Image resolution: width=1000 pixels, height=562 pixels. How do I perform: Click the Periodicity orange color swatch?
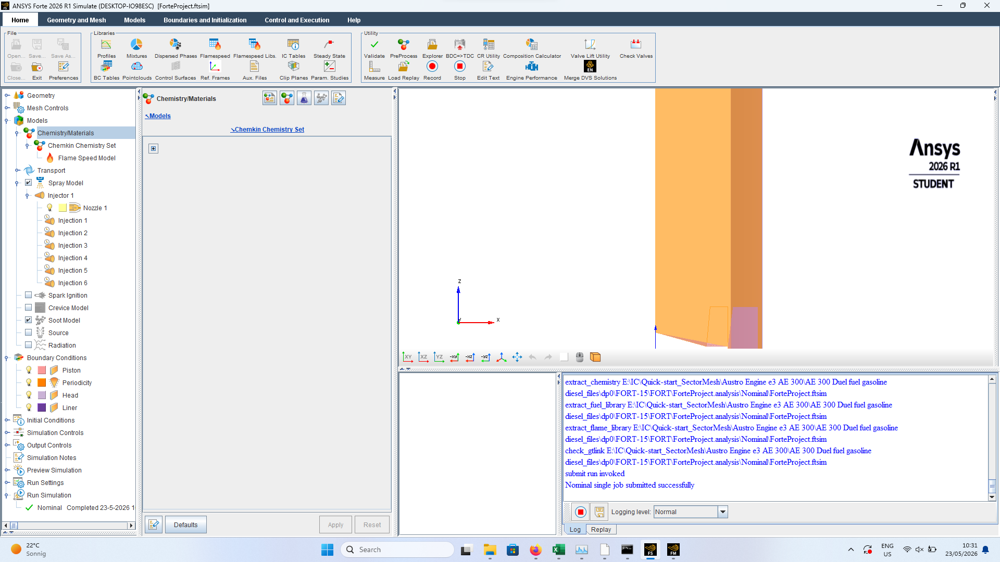pyautogui.click(x=42, y=382)
